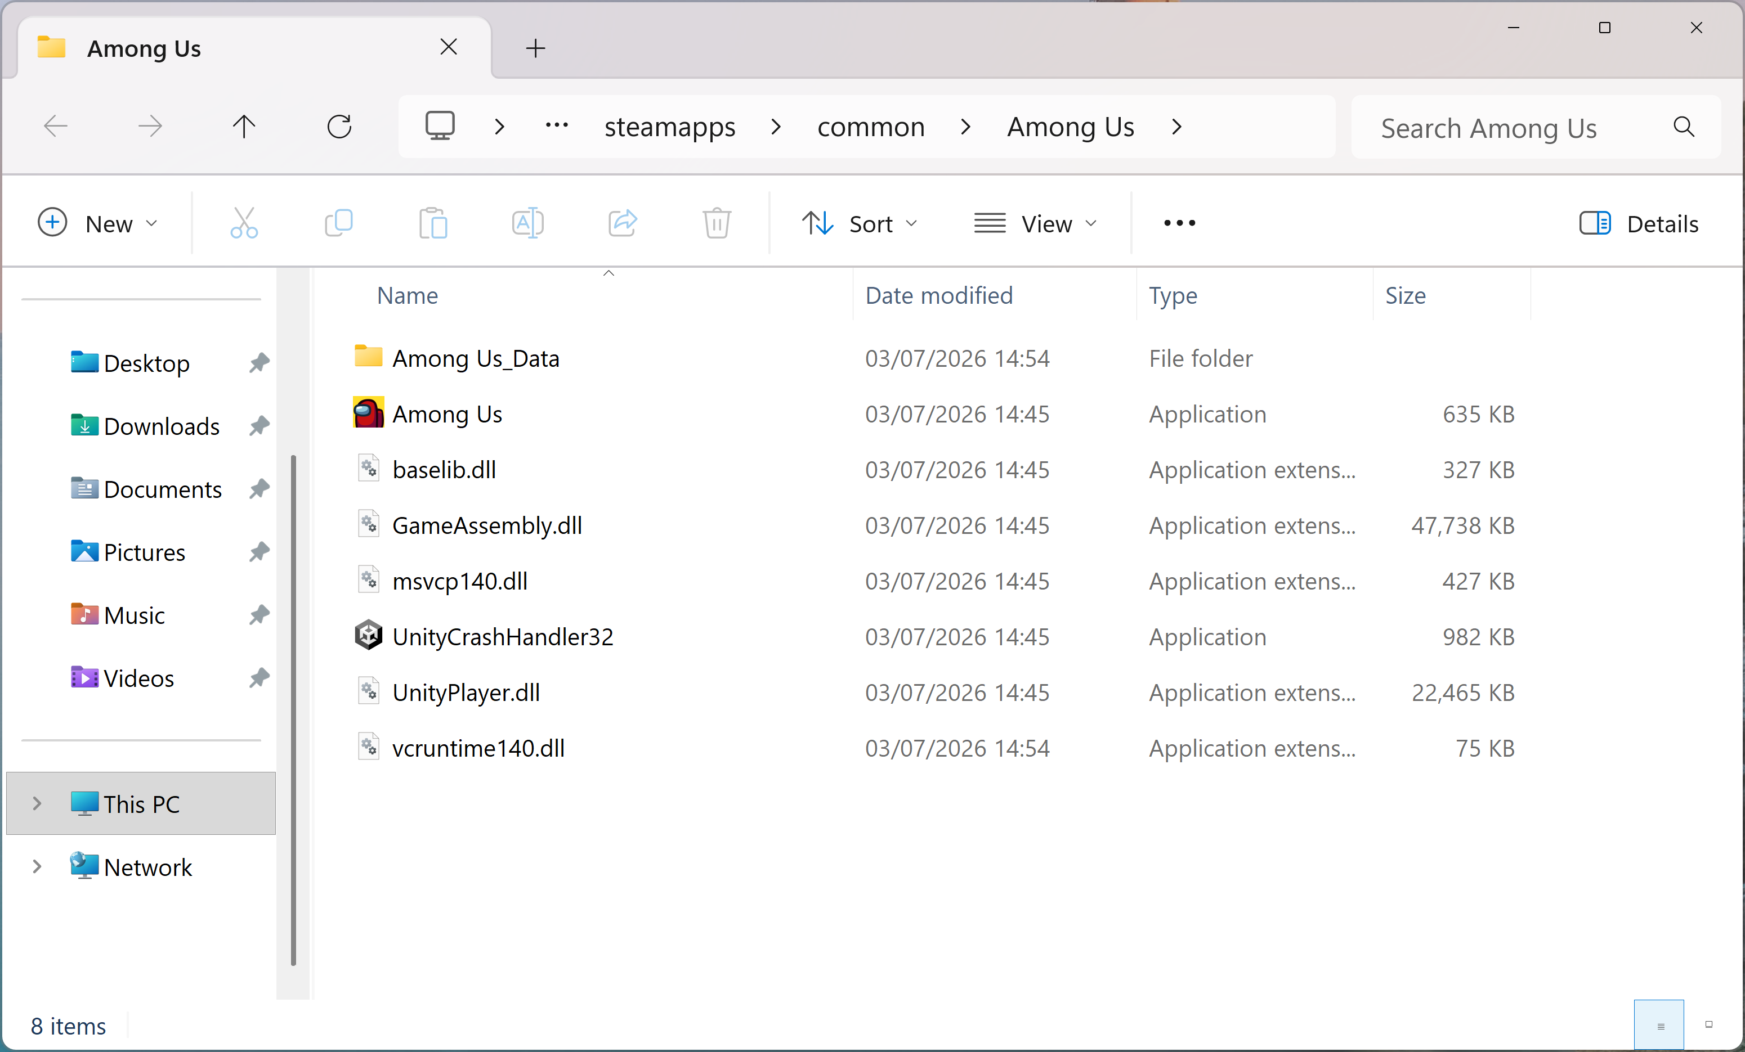This screenshot has height=1052, width=1745.
Task: Unpin Documents using its pin icon
Action: tap(259, 489)
